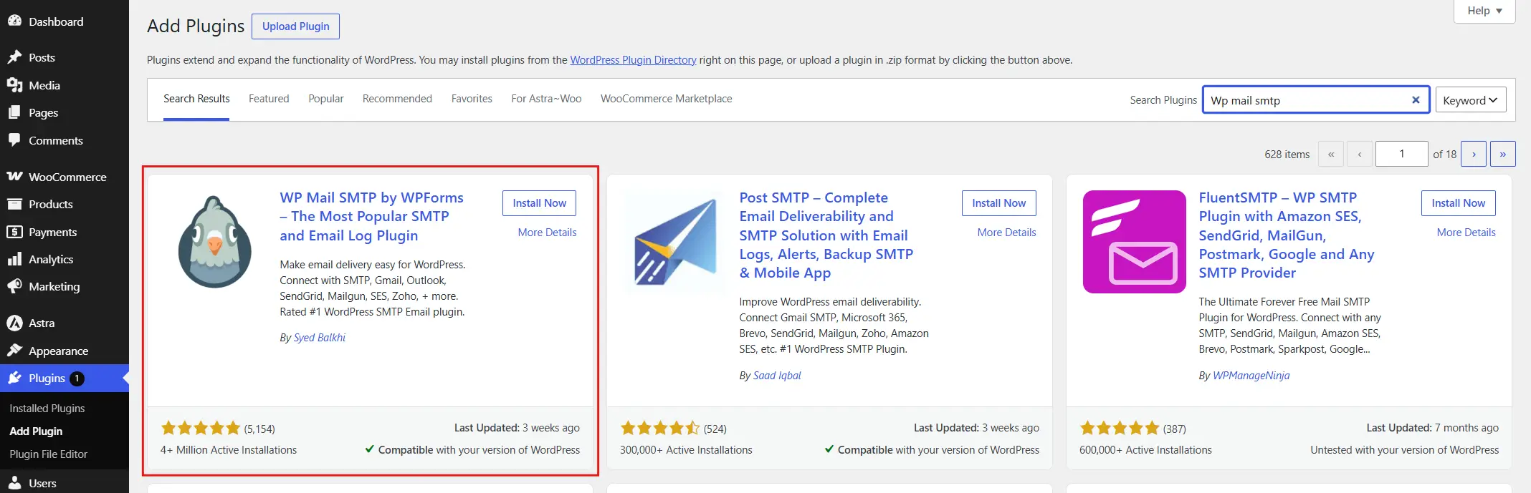Viewport: 1531px width, 493px height.
Task: Click the Payments dollar icon
Action: (14, 232)
